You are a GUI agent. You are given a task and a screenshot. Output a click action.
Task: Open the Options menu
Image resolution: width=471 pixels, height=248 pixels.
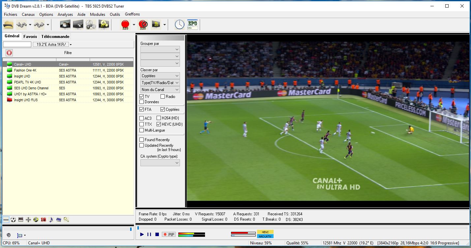coord(46,14)
